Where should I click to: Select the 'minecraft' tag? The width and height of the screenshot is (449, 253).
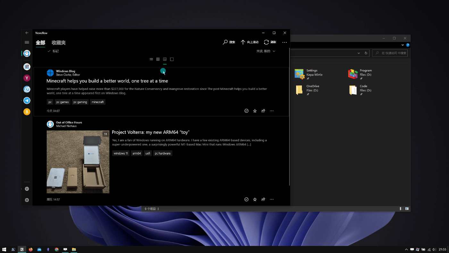(98, 102)
